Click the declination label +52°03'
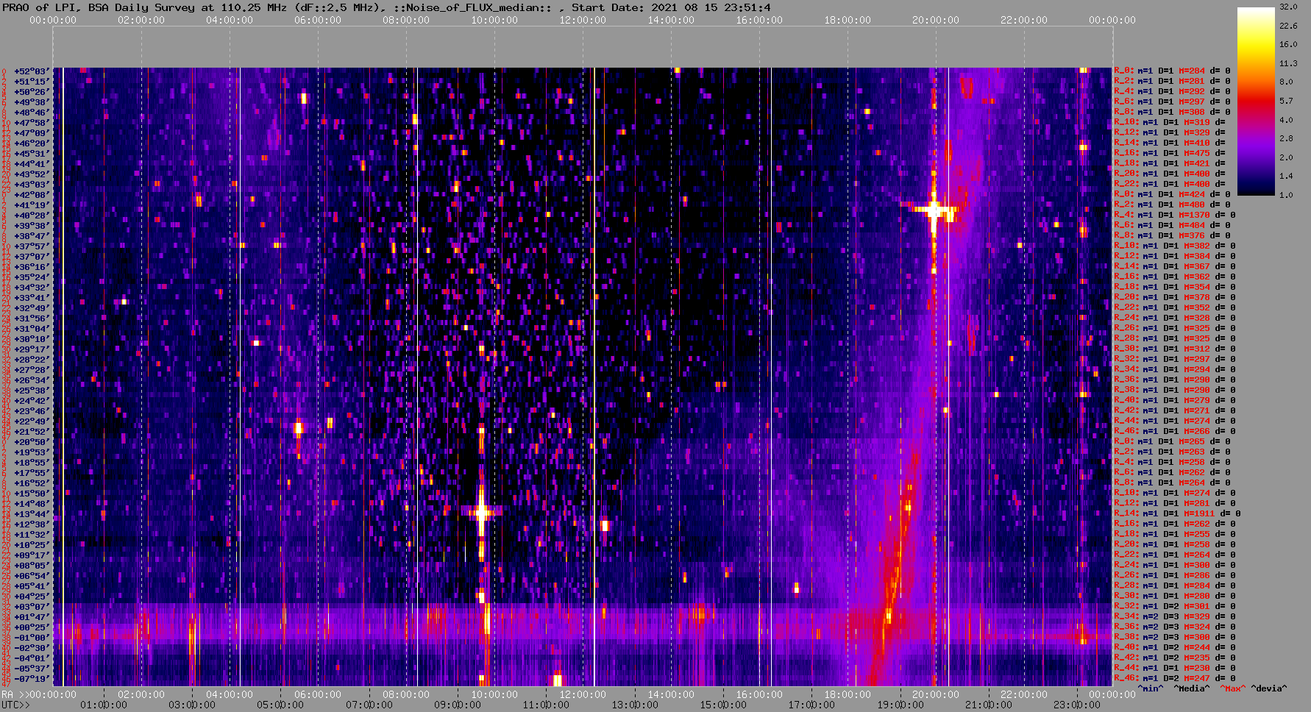Image resolution: width=1311 pixels, height=712 pixels. [x=32, y=71]
